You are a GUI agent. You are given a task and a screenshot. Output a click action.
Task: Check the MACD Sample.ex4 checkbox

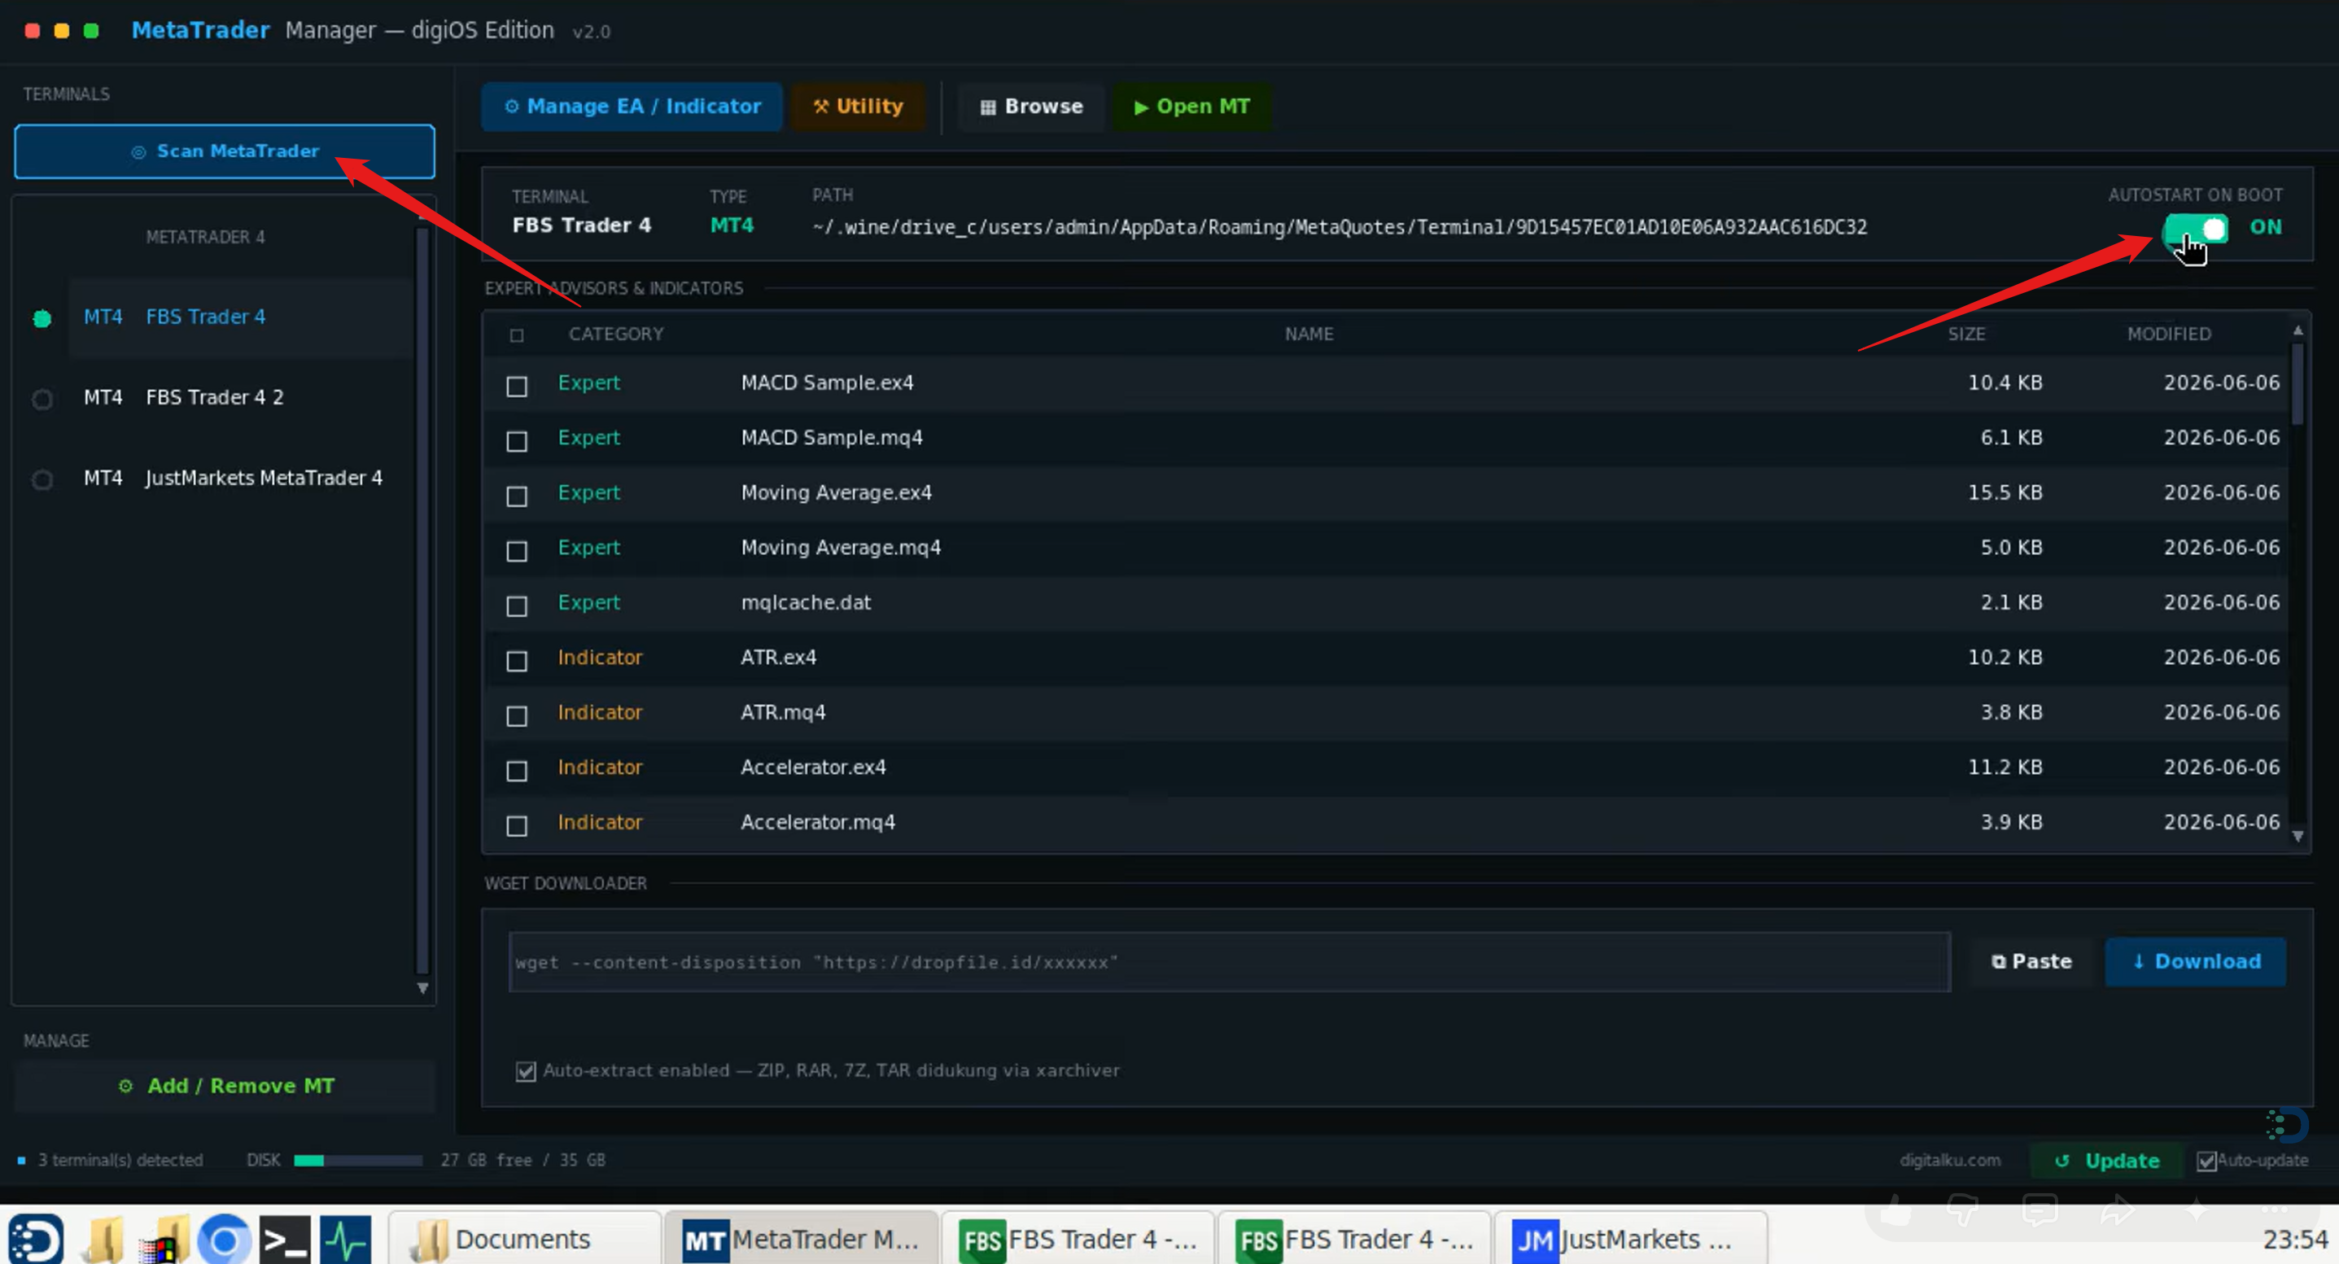(x=517, y=386)
